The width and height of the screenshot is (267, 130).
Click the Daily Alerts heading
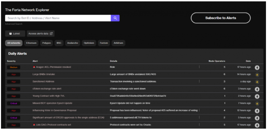click(18, 54)
